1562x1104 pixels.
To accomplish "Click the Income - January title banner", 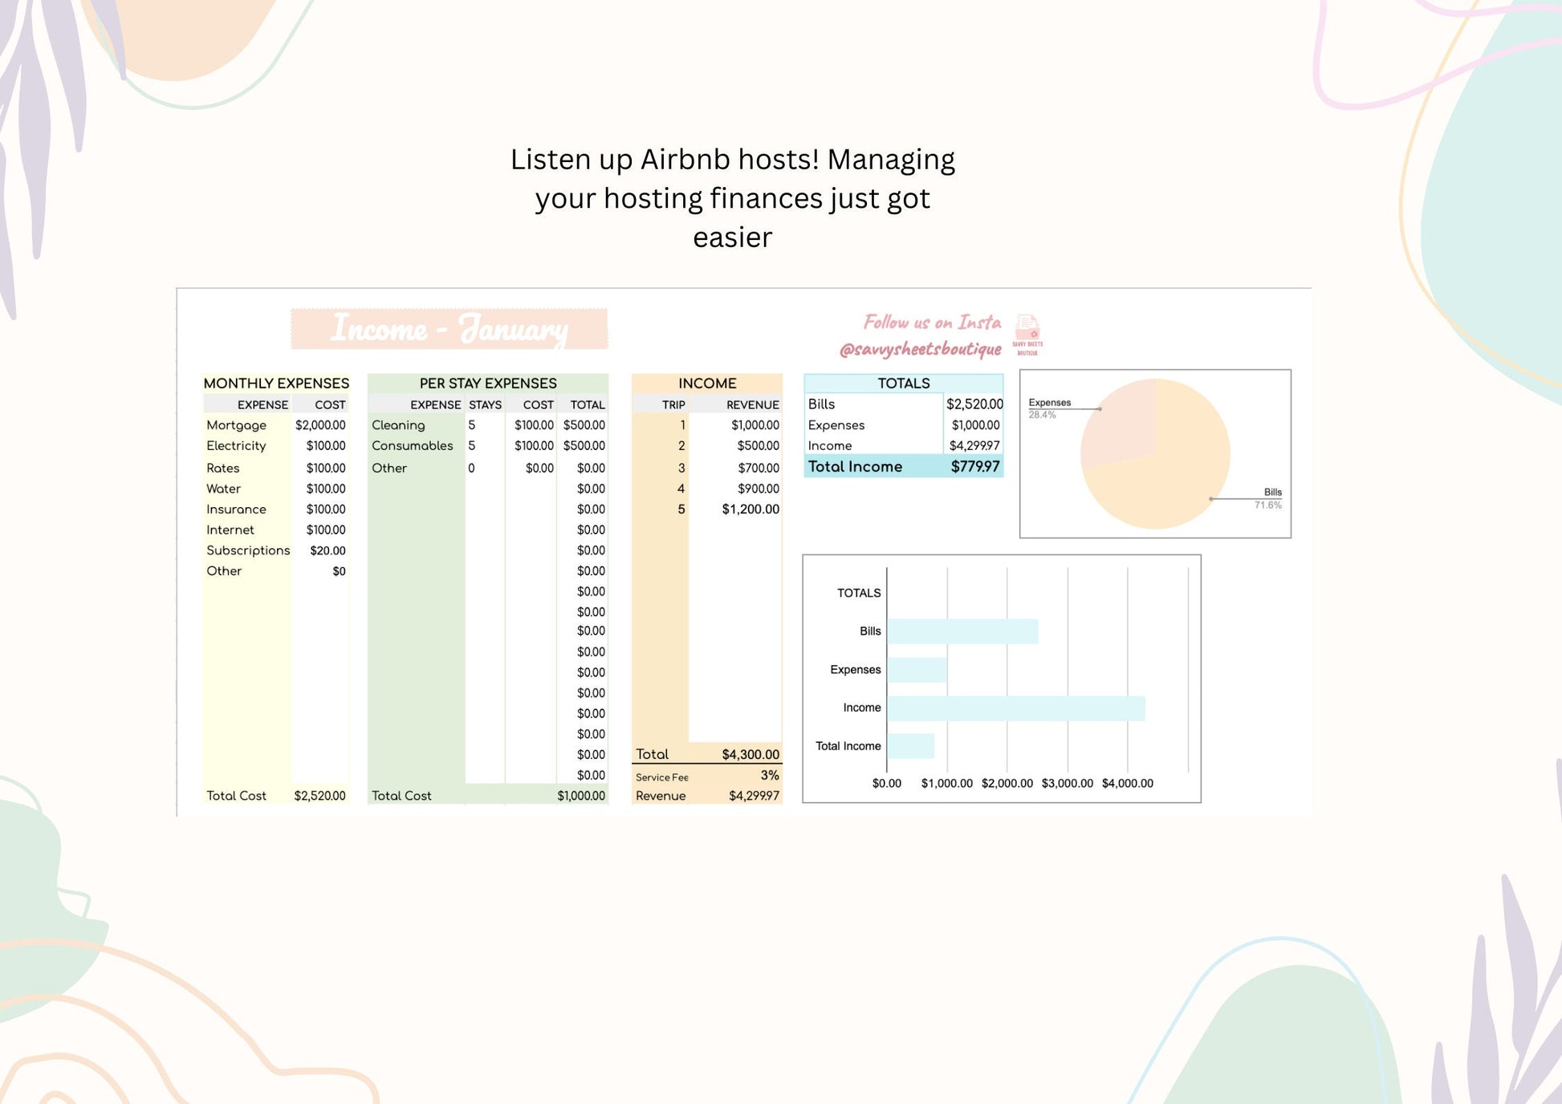I will [x=449, y=329].
